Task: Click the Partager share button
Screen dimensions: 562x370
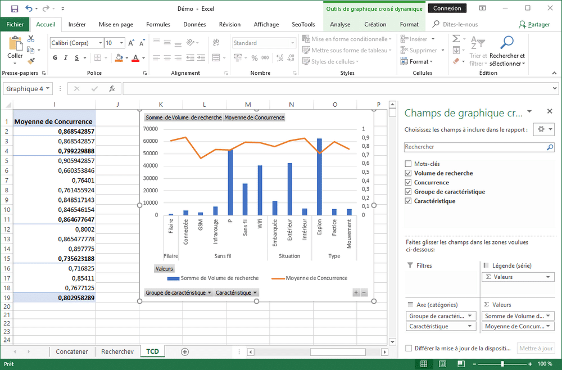Action: (534, 24)
